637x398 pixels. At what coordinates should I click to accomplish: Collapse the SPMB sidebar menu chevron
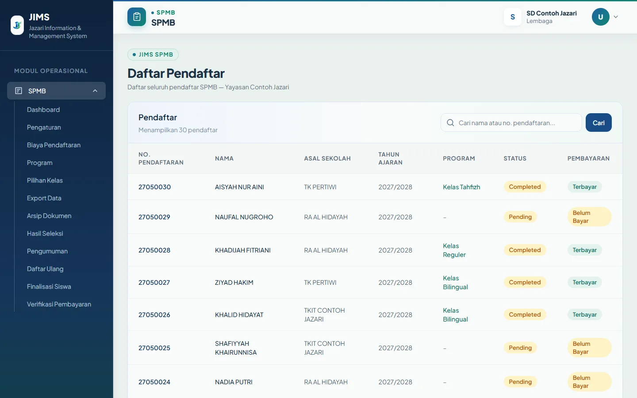tap(95, 91)
